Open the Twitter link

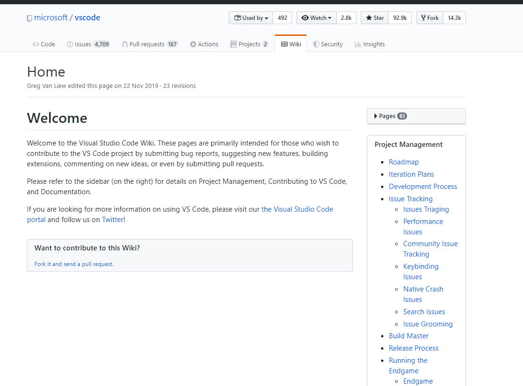(113, 220)
